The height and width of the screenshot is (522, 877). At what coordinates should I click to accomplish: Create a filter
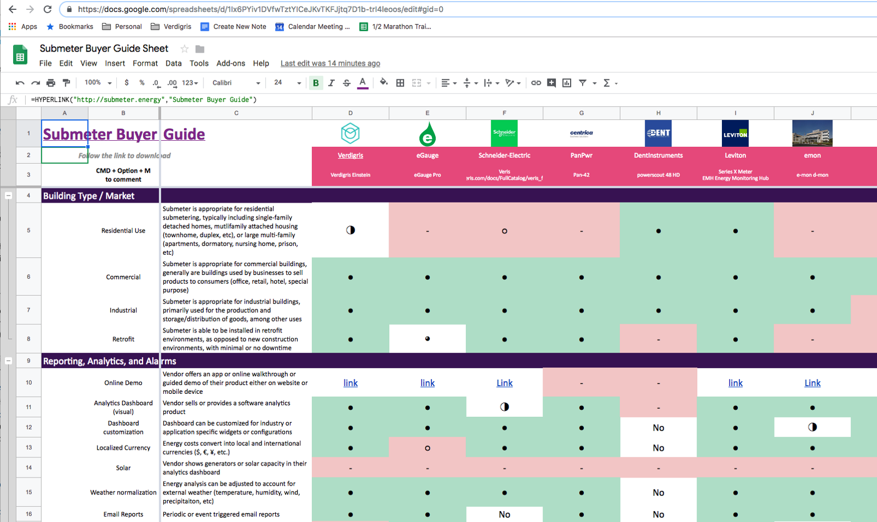583,83
